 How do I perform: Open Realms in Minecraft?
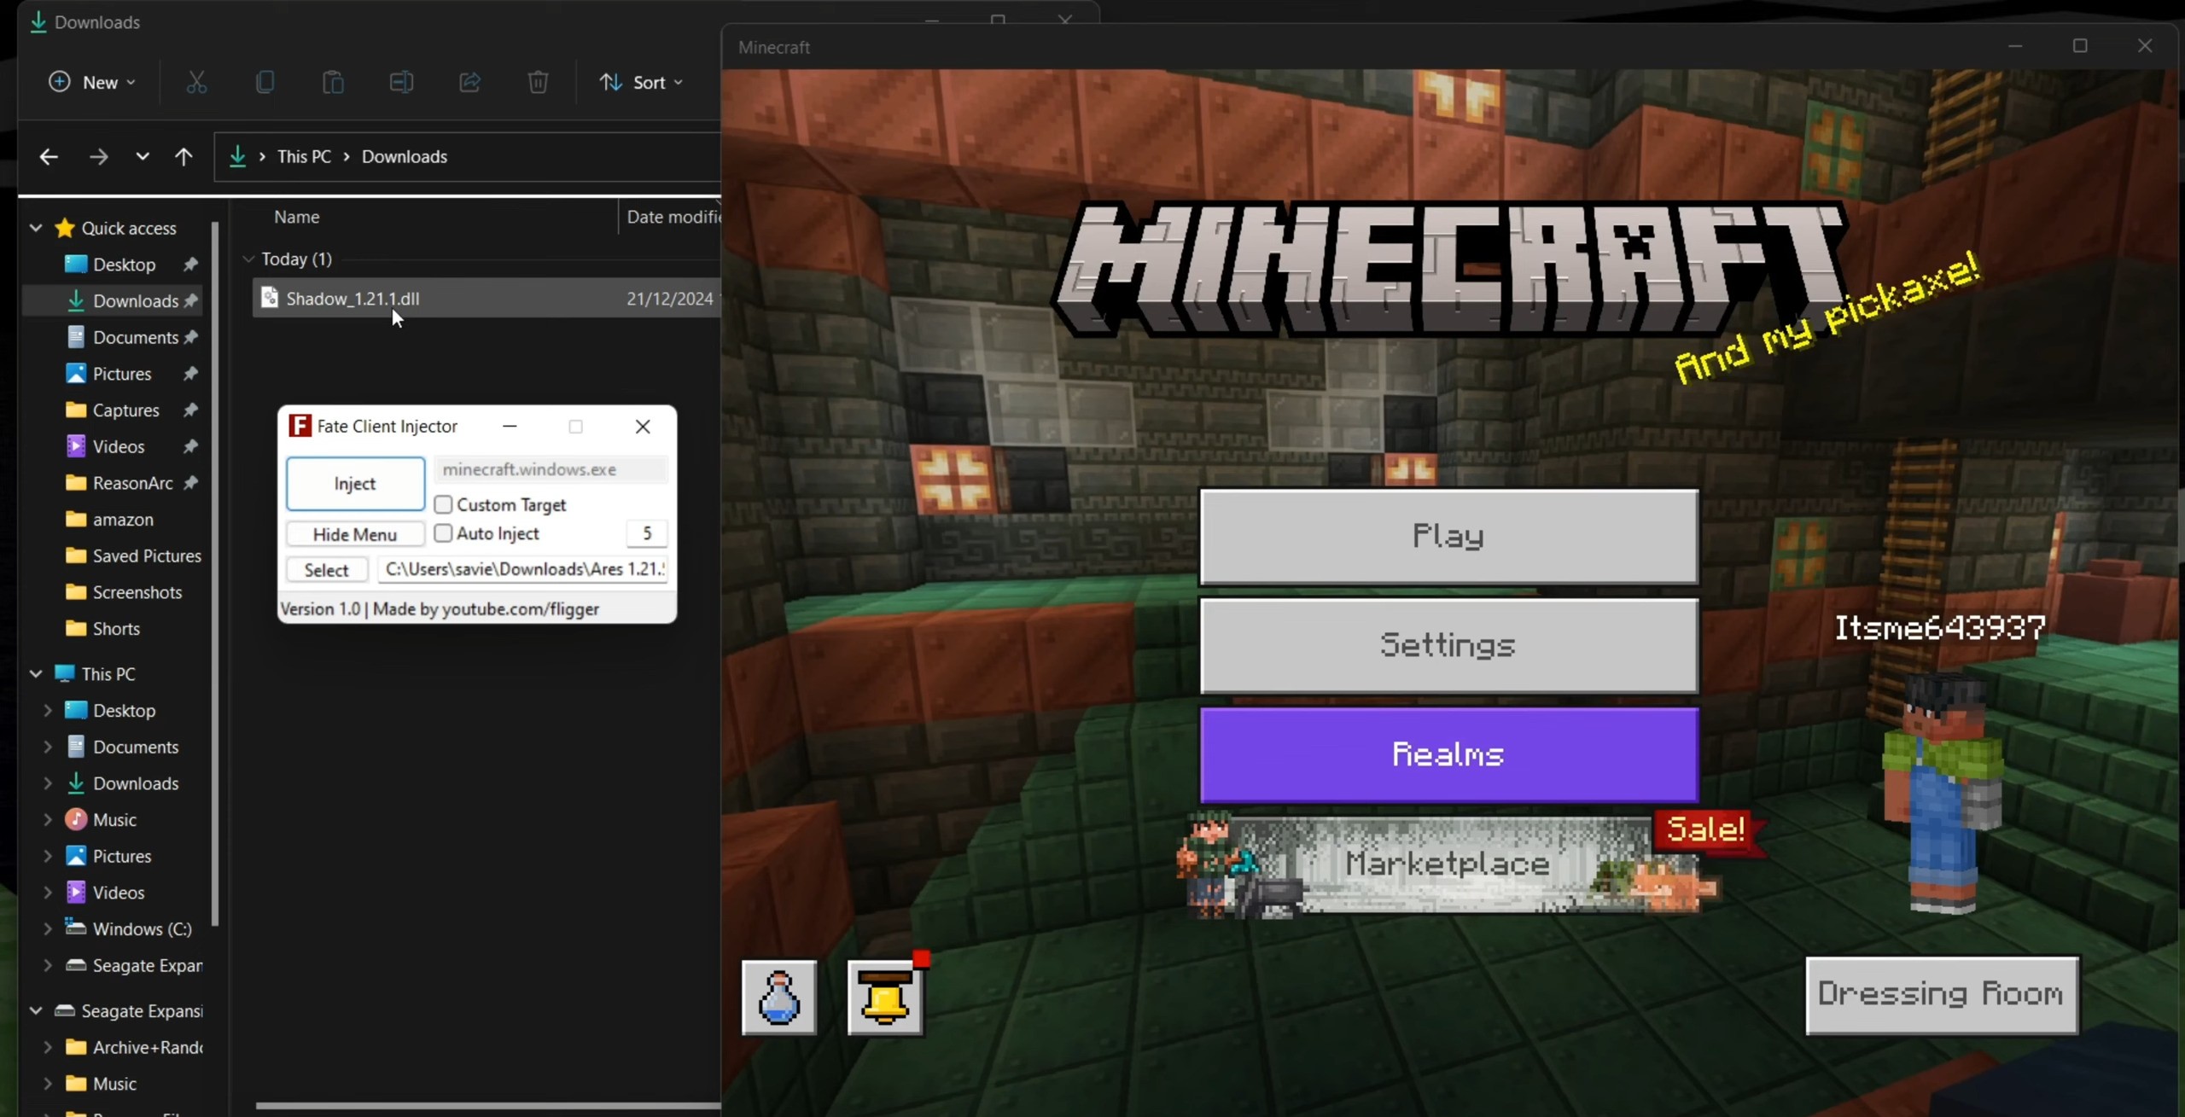[x=1448, y=755]
